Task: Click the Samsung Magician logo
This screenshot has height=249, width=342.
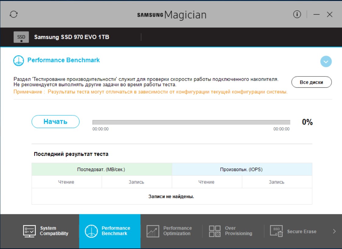Action: point(172,15)
